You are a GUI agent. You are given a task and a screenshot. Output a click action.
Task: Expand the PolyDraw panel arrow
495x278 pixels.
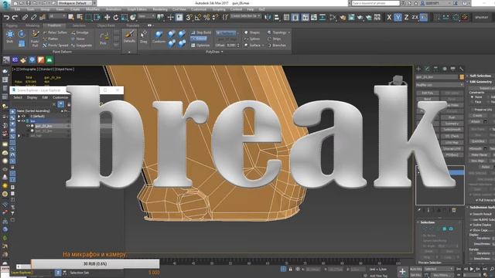coord(222,52)
